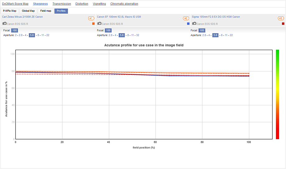Select focal 100 for Zeiss lens
This screenshot has width=286, height=169.
coord(15,30)
